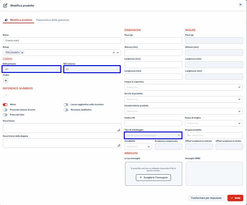Switch to Panoramica delle giacenze tab
Screen dimensions: 247x205
[x=53, y=20]
